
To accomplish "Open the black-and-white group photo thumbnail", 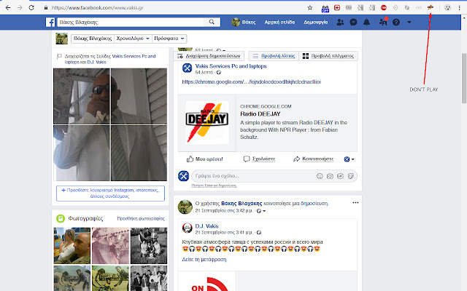I will (x=149, y=246).
